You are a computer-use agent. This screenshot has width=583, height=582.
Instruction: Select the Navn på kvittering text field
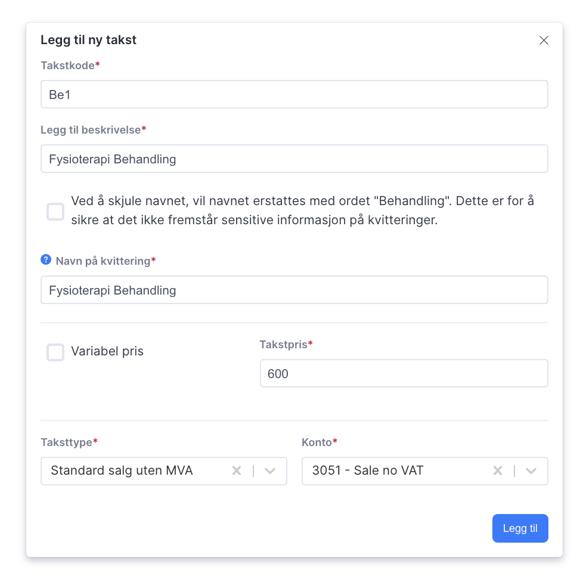click(x=294, y=290)
